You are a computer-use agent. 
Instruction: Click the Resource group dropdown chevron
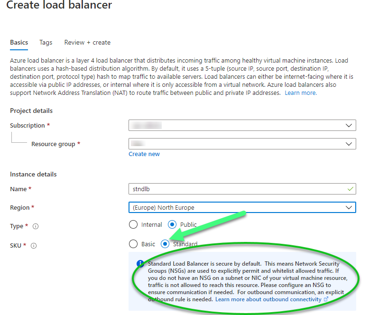(x=349, y=144)
